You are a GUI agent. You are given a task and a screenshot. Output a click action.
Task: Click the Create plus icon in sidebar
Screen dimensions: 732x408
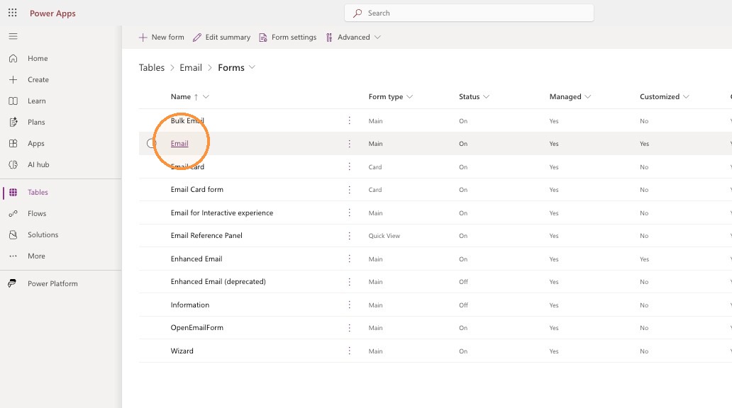click(13, 80)
